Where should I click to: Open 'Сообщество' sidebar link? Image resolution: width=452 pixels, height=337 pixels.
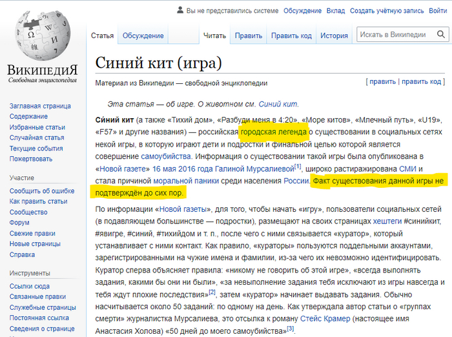pyautogui.click(x=28, y=212)
